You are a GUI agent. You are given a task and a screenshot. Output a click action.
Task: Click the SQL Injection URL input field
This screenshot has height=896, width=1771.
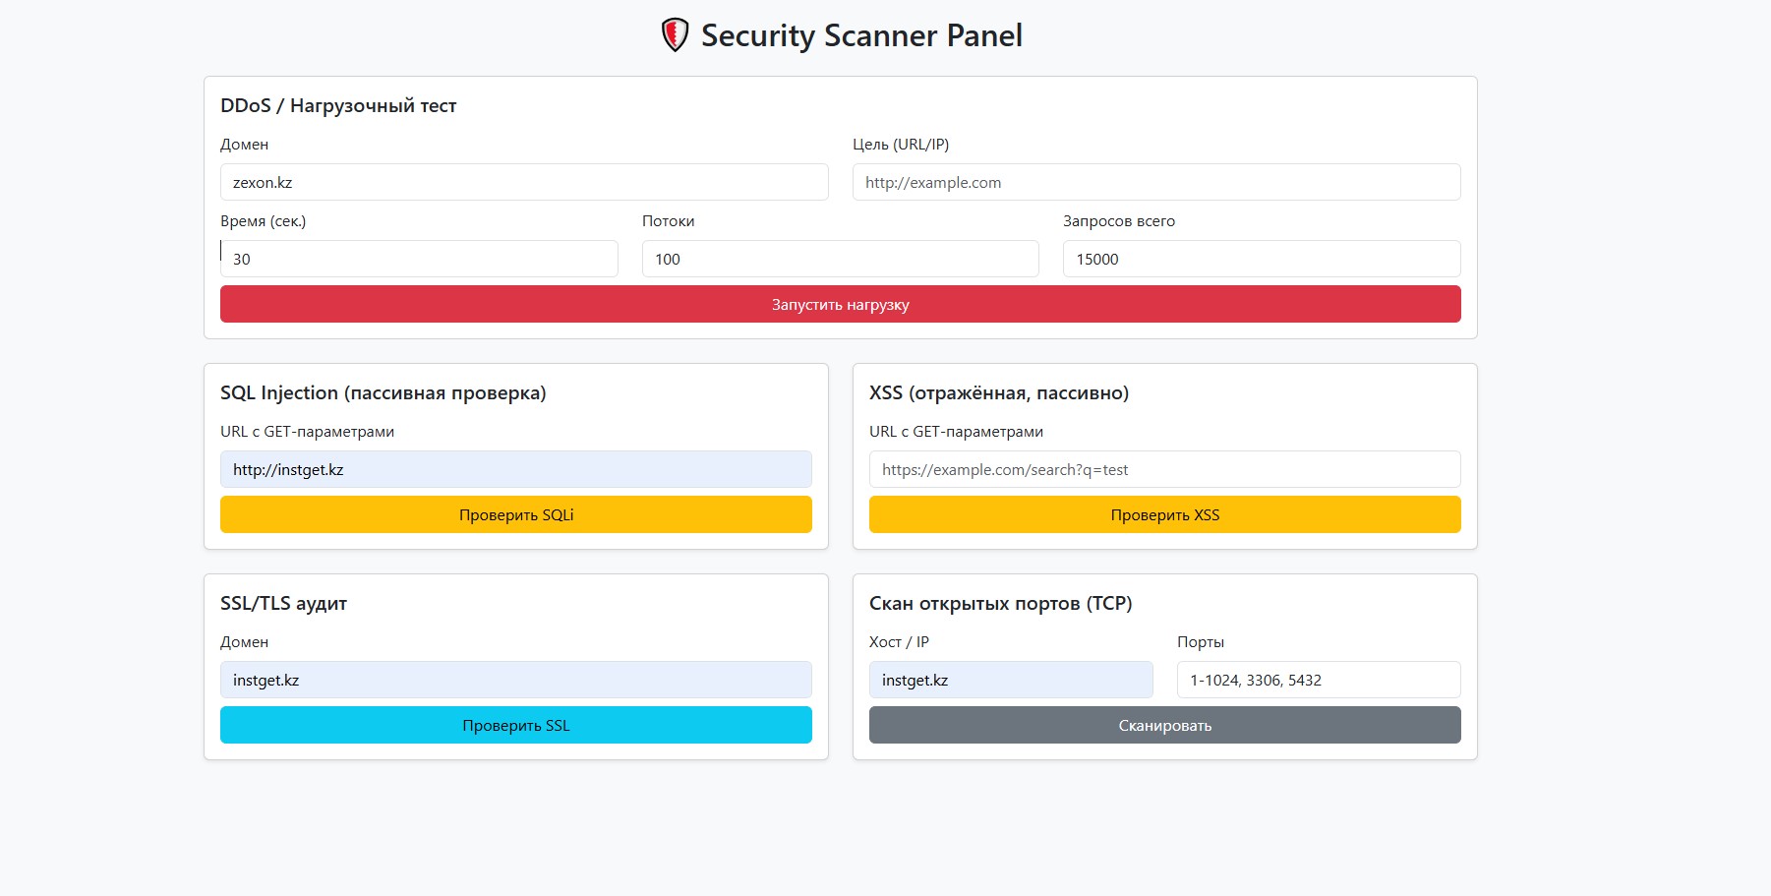[515, 469]
